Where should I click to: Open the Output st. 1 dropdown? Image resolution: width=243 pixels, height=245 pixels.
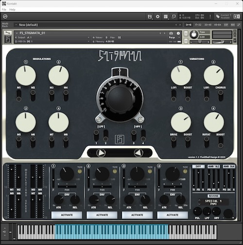[x=52, y=37]
